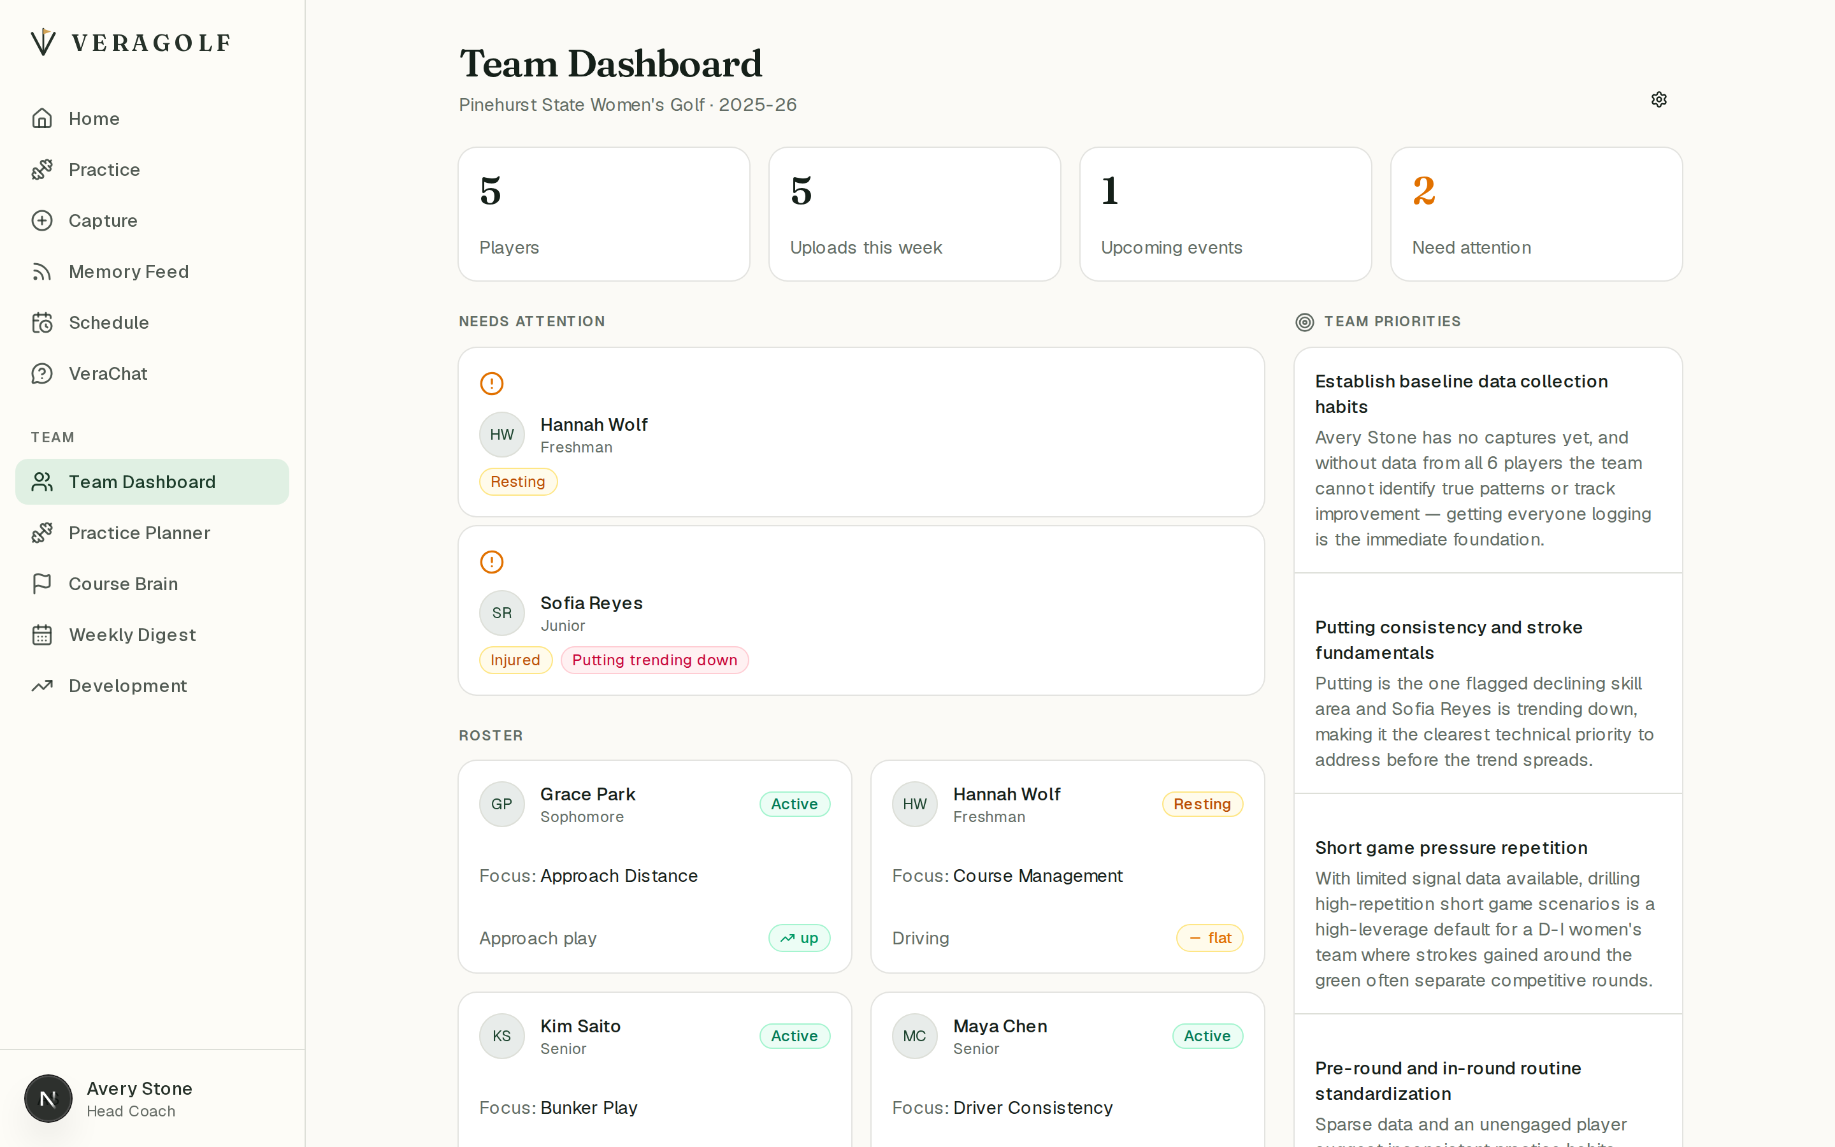Screen dimensions: 1835x1147
Task: Click the Resting badge under Hannah Wolf Freshman
Action: point(518,482)
